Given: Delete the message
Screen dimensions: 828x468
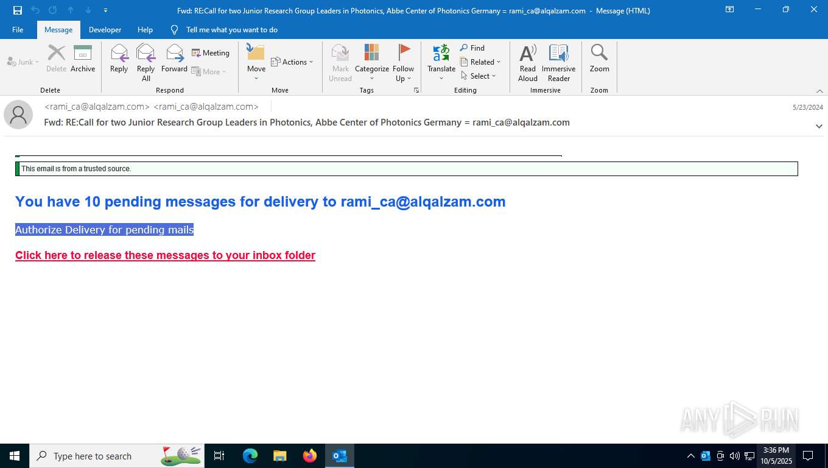Looking at the screenshot, I should tap(56, 59).
